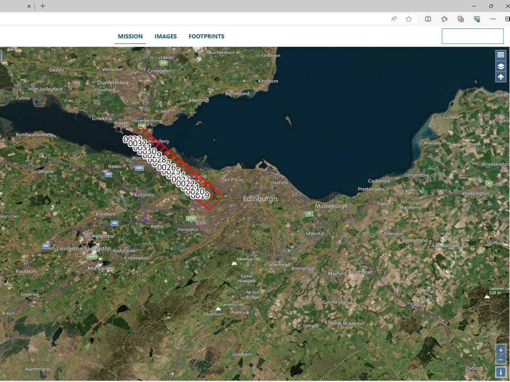
Task: Open a new browser tab
Action: point(42,6)
